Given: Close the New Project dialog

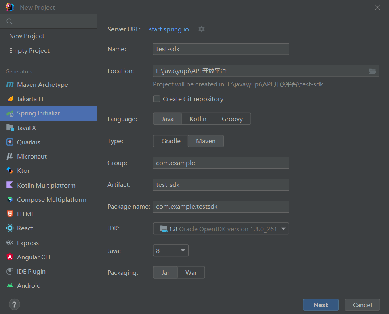Looking at the screenshot, I should click(378, 7).
